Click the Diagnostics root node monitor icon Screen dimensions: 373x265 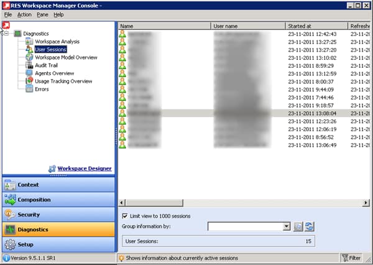pyautogui.click(x=17, y=34)
